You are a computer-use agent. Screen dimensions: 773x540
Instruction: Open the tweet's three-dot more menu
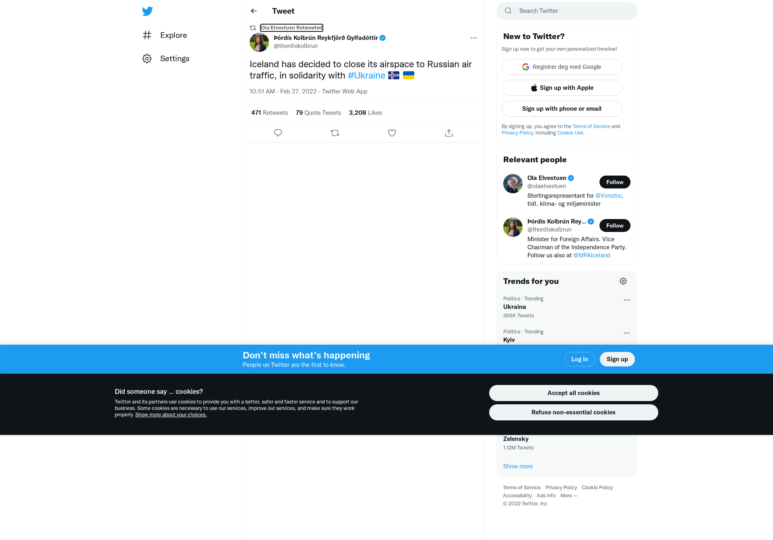pyautogui.click(x=473, y=38)
